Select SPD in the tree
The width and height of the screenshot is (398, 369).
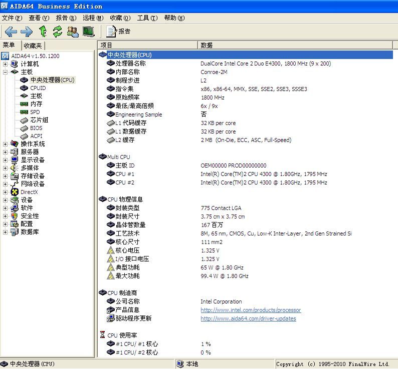coord(35,112)
